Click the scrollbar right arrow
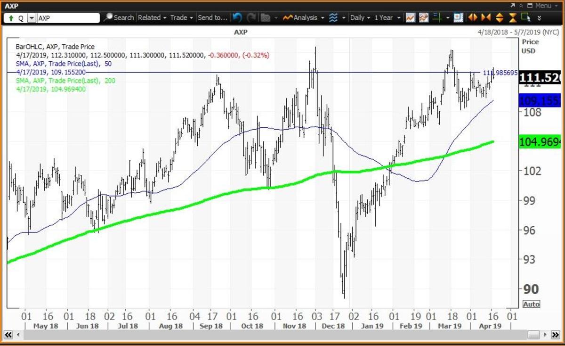The image size is (565, 346). tap(546, 334)
